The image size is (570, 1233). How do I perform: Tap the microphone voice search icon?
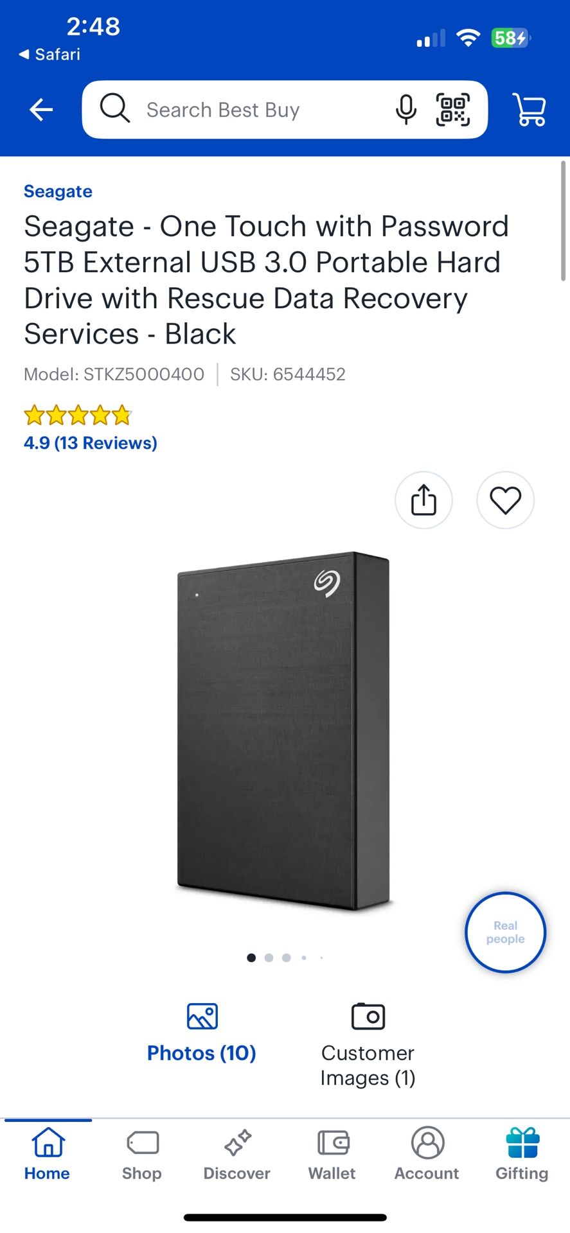(405, 110)
